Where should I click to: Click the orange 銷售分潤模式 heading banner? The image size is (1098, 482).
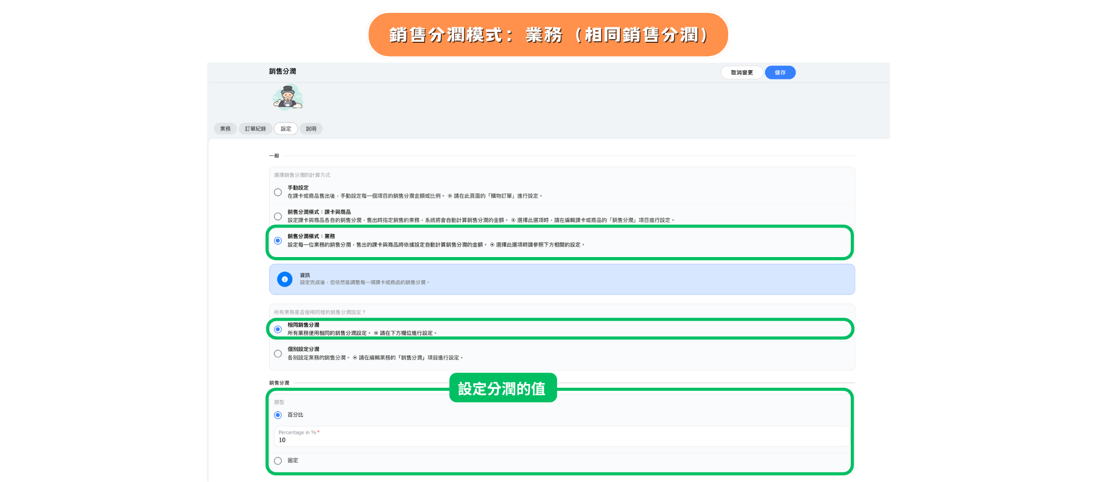coord(548,35)
